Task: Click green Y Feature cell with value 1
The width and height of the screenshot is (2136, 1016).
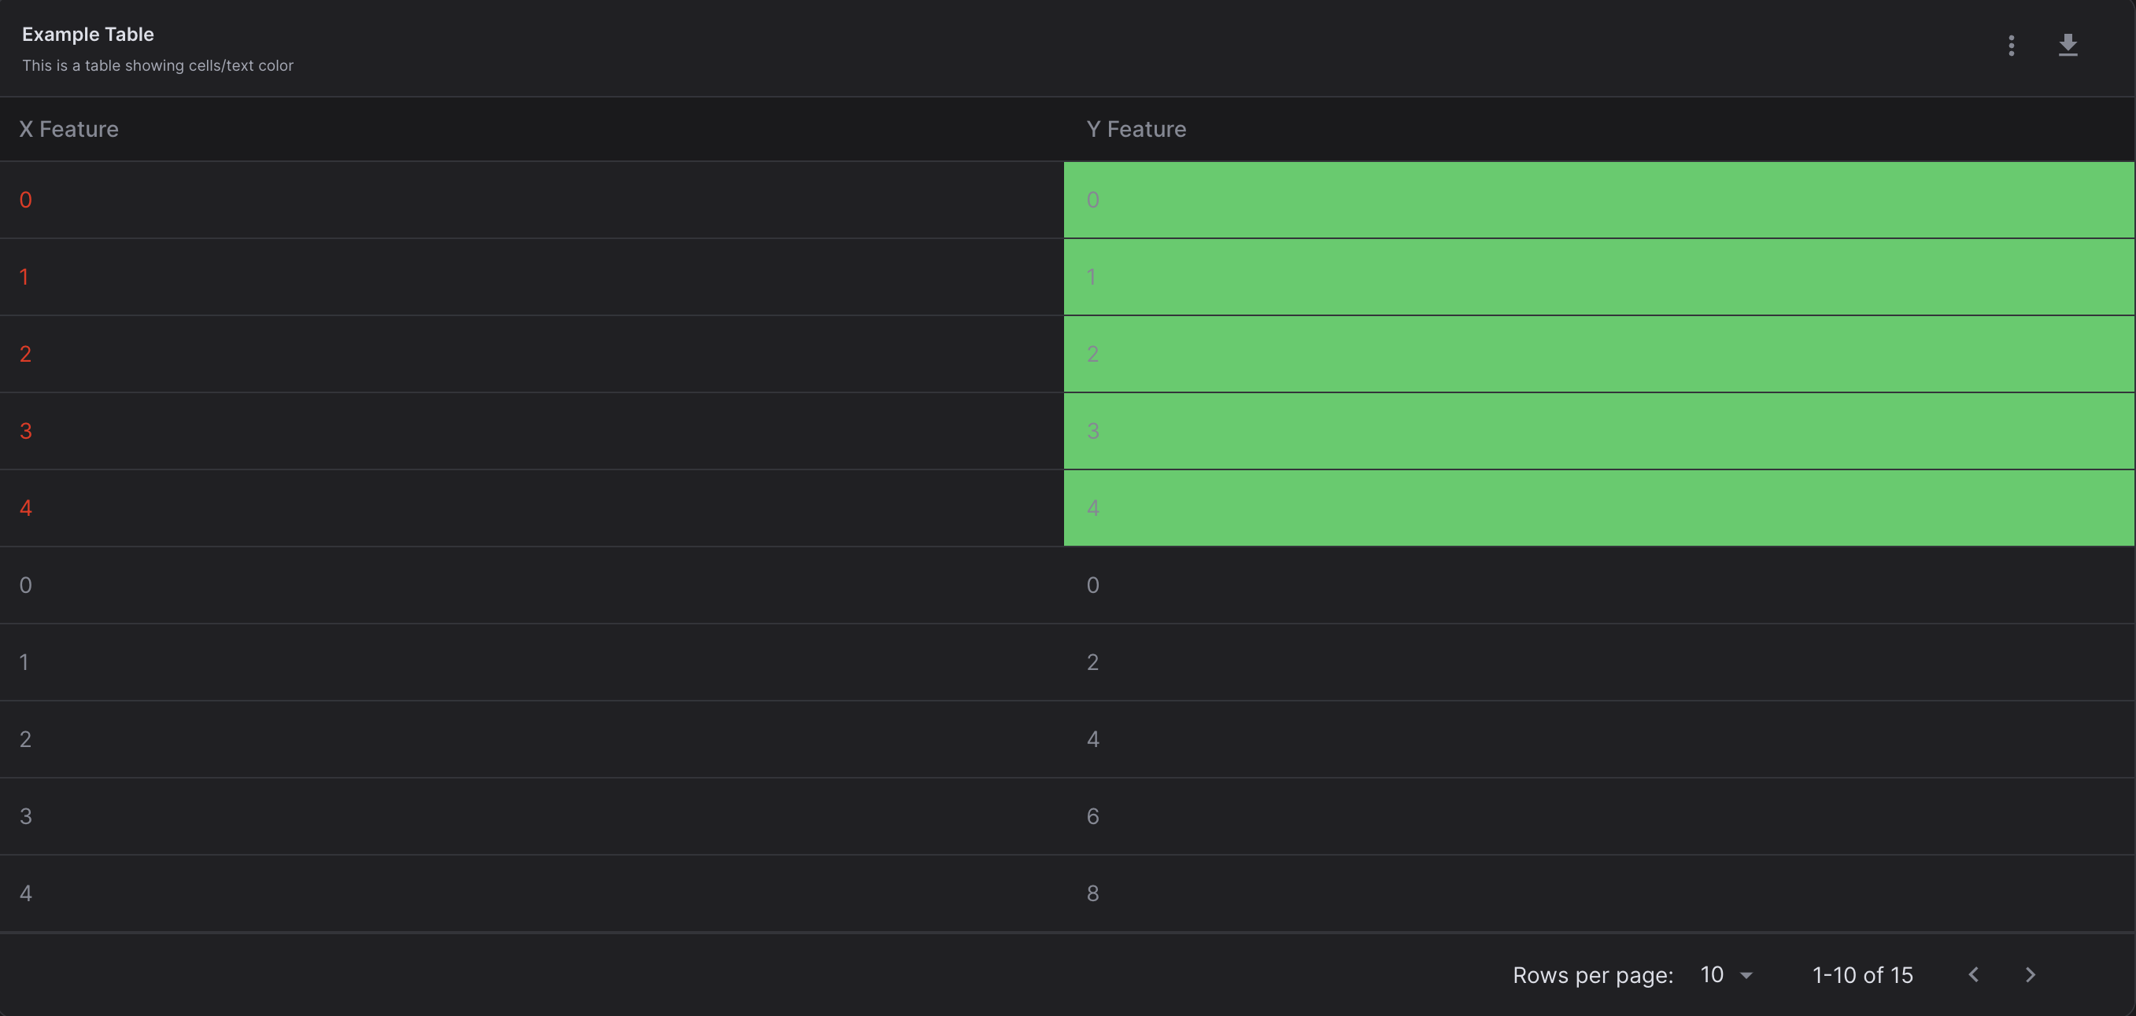Action: (x=1598, y=277)
